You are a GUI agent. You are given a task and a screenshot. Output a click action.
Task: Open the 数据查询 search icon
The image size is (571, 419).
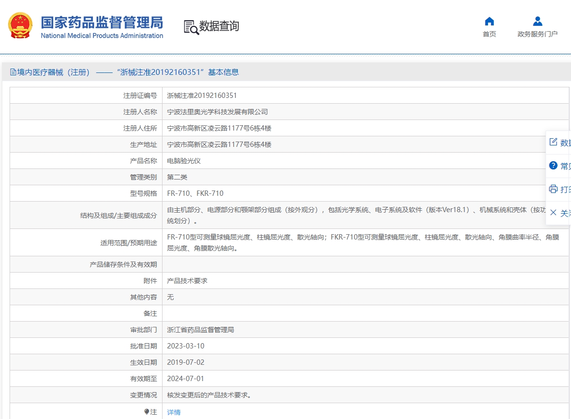coord(191,27)
